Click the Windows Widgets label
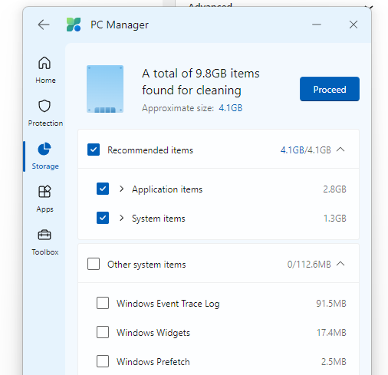The height and width of the screenshot is (375, 388). (x=153, y=333)
